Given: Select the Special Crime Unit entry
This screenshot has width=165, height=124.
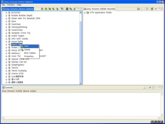Looking at the screenshot, I should point(20,59).
